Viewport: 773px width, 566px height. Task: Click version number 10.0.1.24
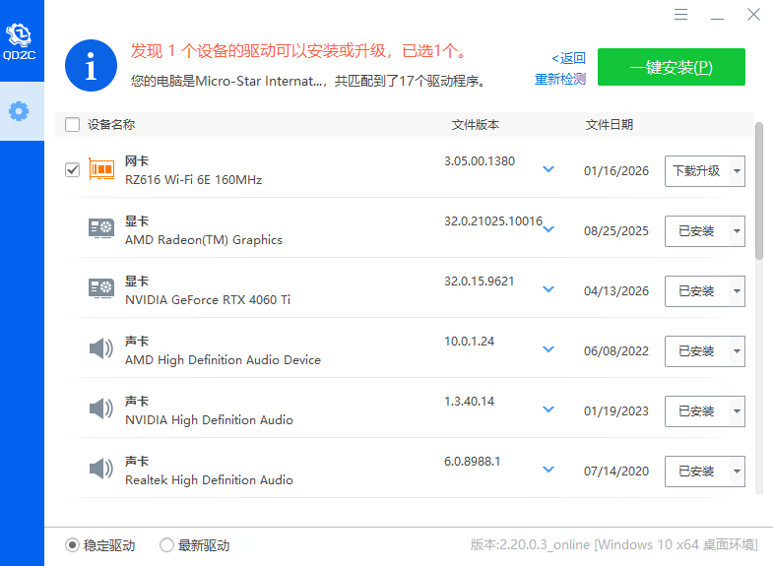click(469, 342)
